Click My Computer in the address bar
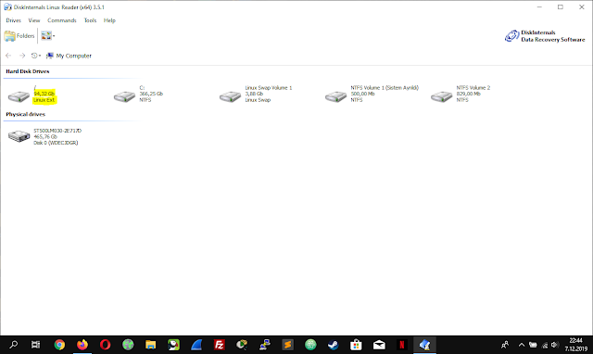Screen dimensions: 593x354 [73, 56]
